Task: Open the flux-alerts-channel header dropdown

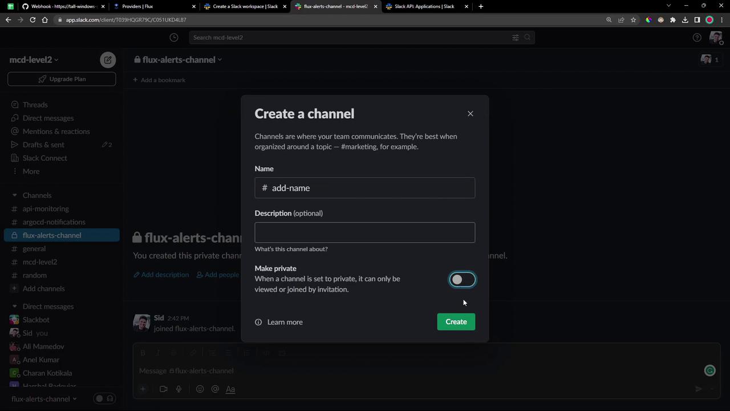Action: point(178,60)
